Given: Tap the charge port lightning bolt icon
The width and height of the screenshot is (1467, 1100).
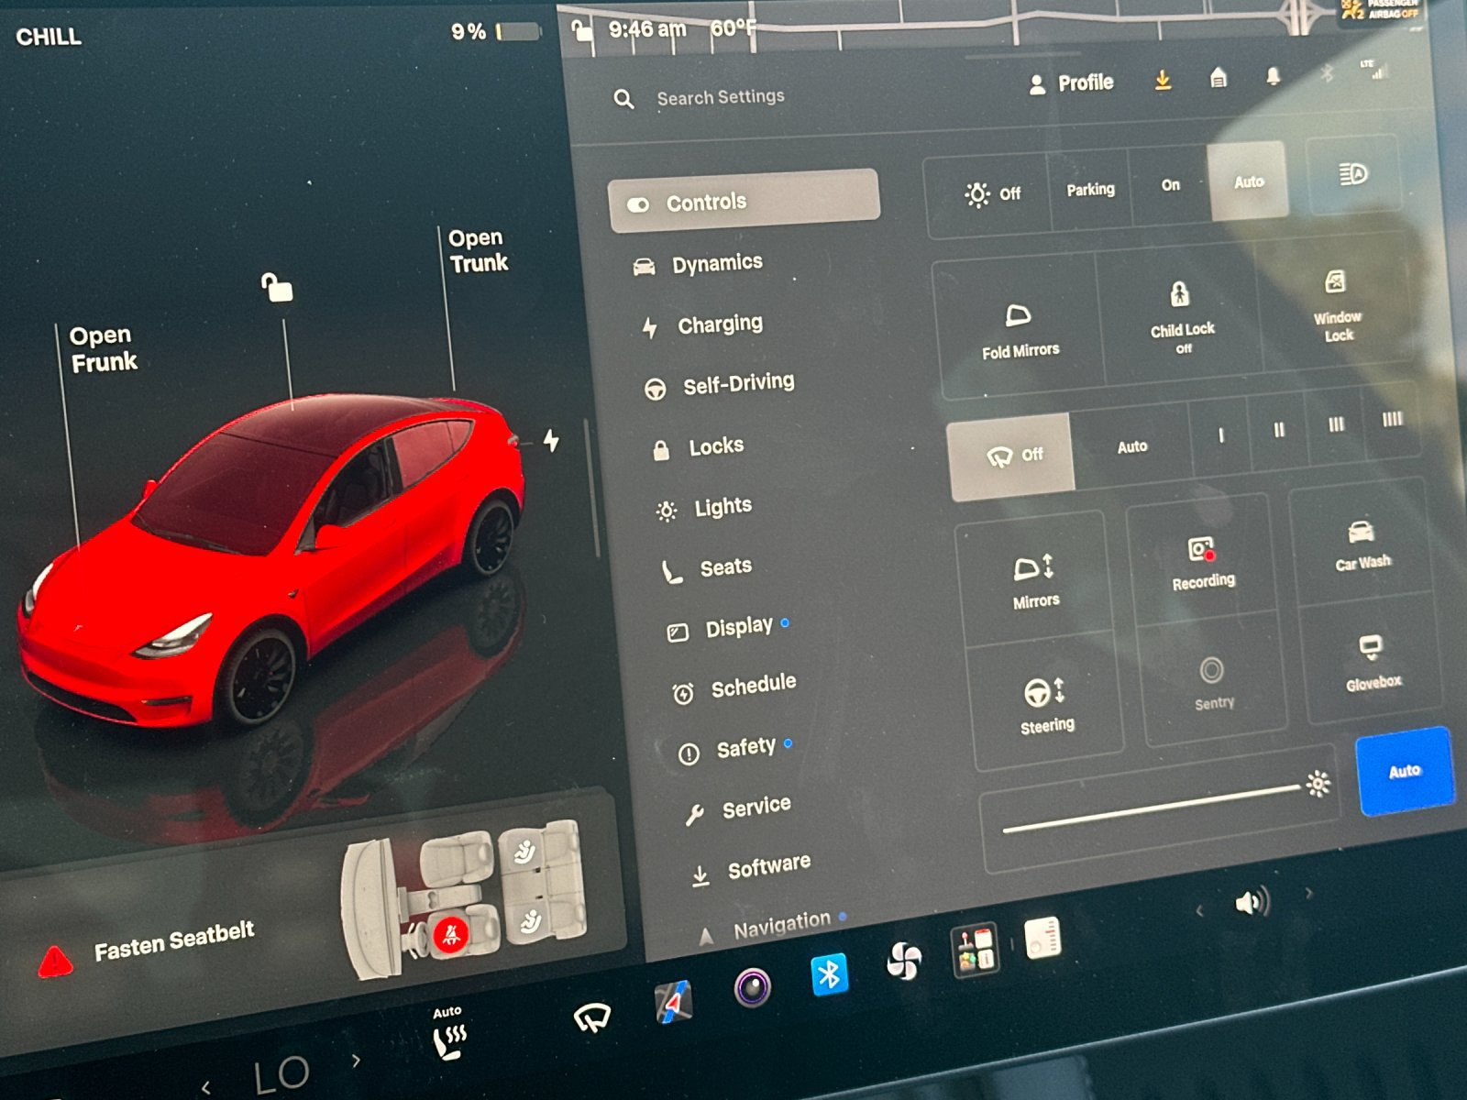Looking at the screenshot, I should (551, 440).
